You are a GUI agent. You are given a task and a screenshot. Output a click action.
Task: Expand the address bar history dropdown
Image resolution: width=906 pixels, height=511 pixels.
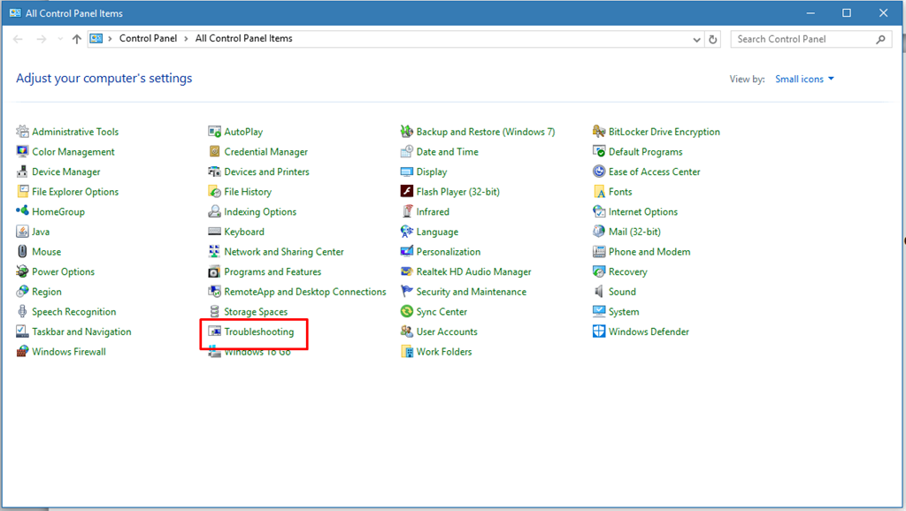(697, 39)
